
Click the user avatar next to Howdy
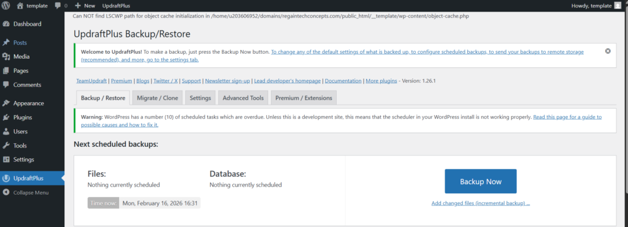[x=618, y=6]
